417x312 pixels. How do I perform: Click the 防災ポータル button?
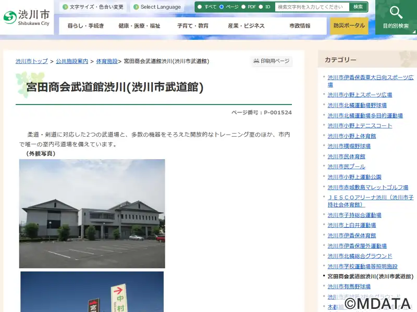click(x=349, y=26)
